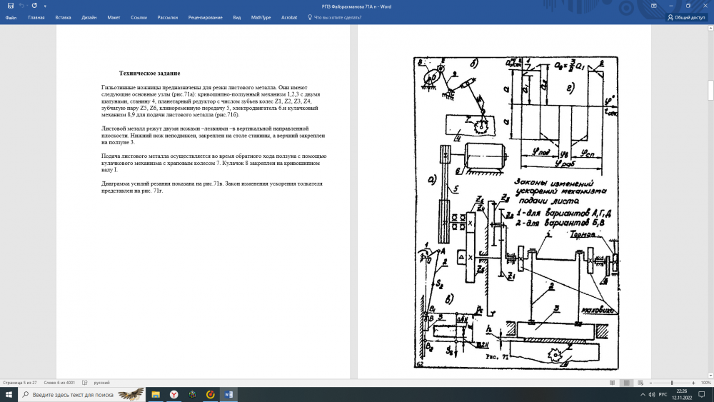The height and width of the screenshot is (402, 714).
Task: Open the Вставка ribbon tab
Action: click(x=63, y=17)
